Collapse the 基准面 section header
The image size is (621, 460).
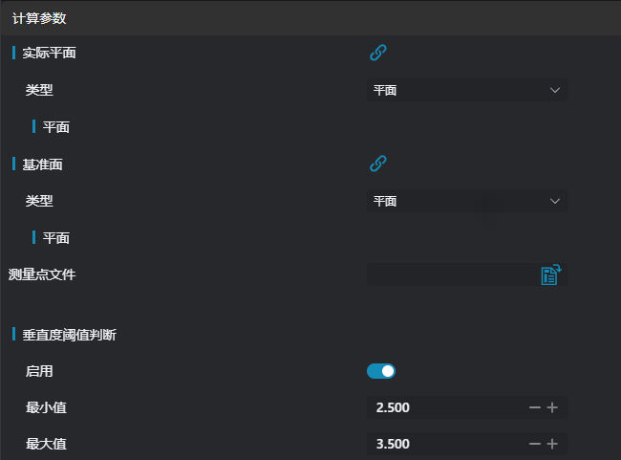click(43, 164)
